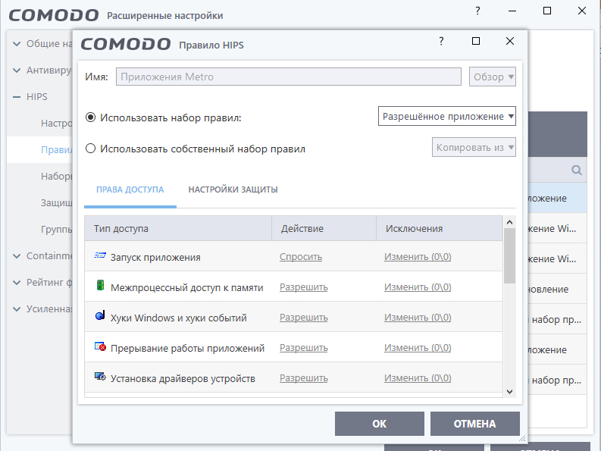This screenshot has width=601, height=451.
Task: Collapse the HIPS sidebar section
Action: coord(17,97)
